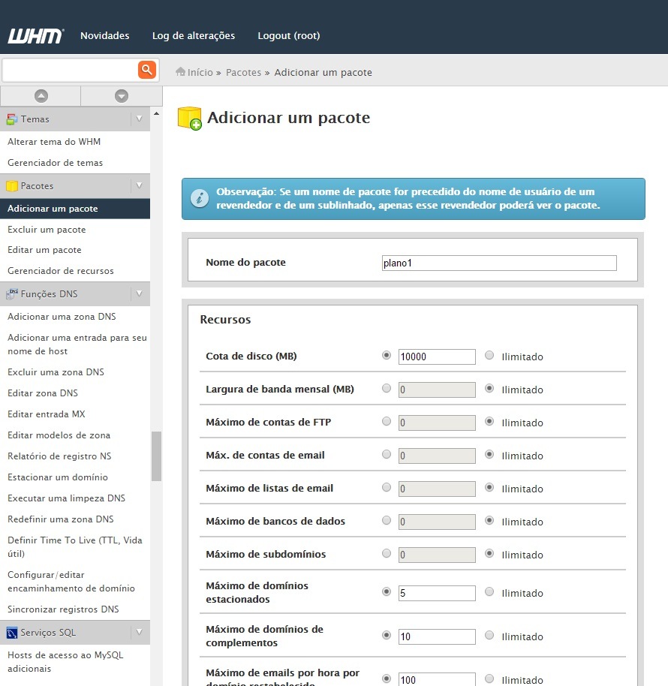Click the DNS icon beside Funções DNS
Screen dimensions: 668x686
11,293
